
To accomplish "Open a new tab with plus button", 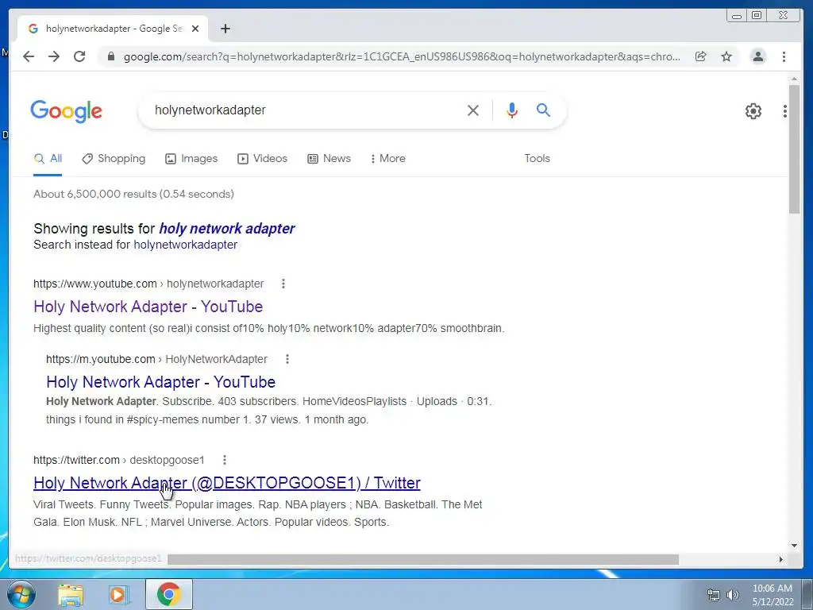I will (225, 29).
